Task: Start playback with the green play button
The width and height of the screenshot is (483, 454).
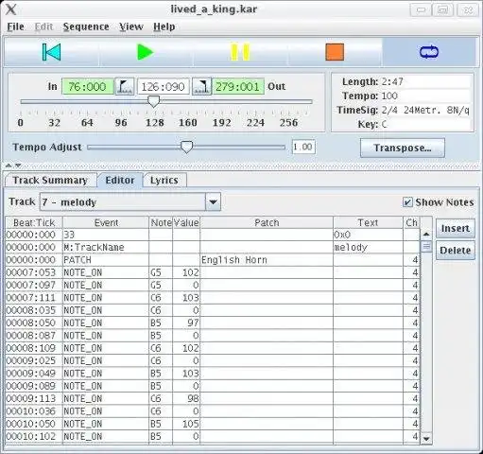Action: 146,52
